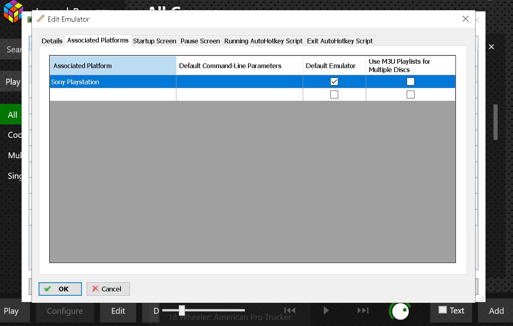Screen dimensions: 513x326
Task: Sort by Associated Platform column header
Action: (x=113, y=66)
